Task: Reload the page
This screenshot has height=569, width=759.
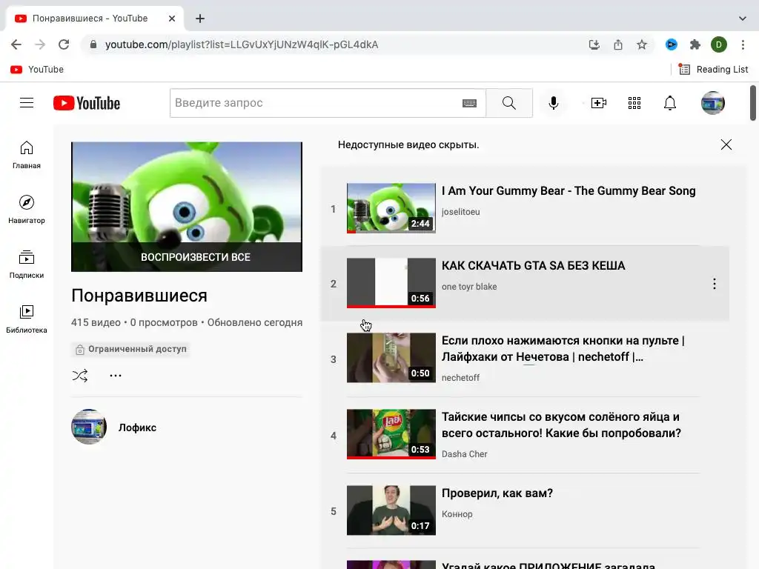Action: [64, 44]
